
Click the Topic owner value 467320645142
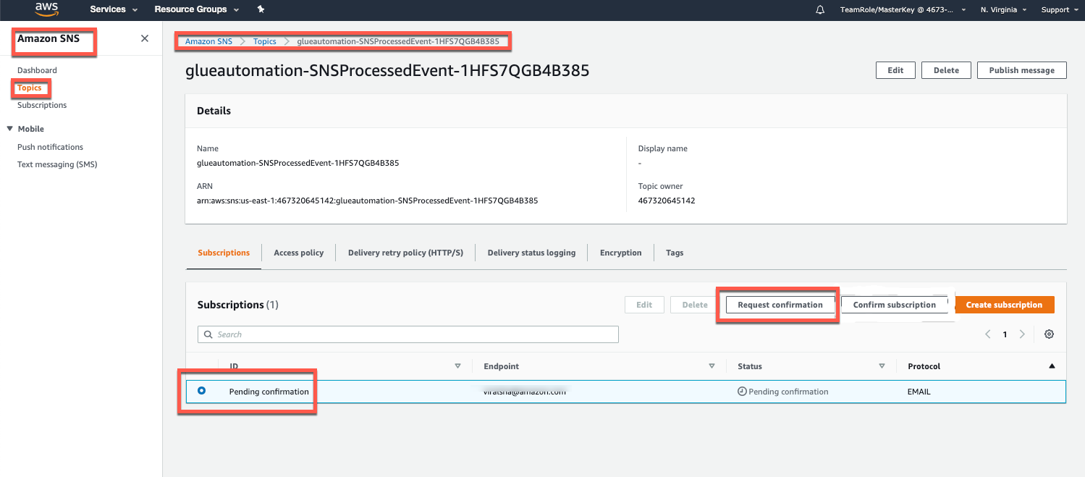coord(667,200)
